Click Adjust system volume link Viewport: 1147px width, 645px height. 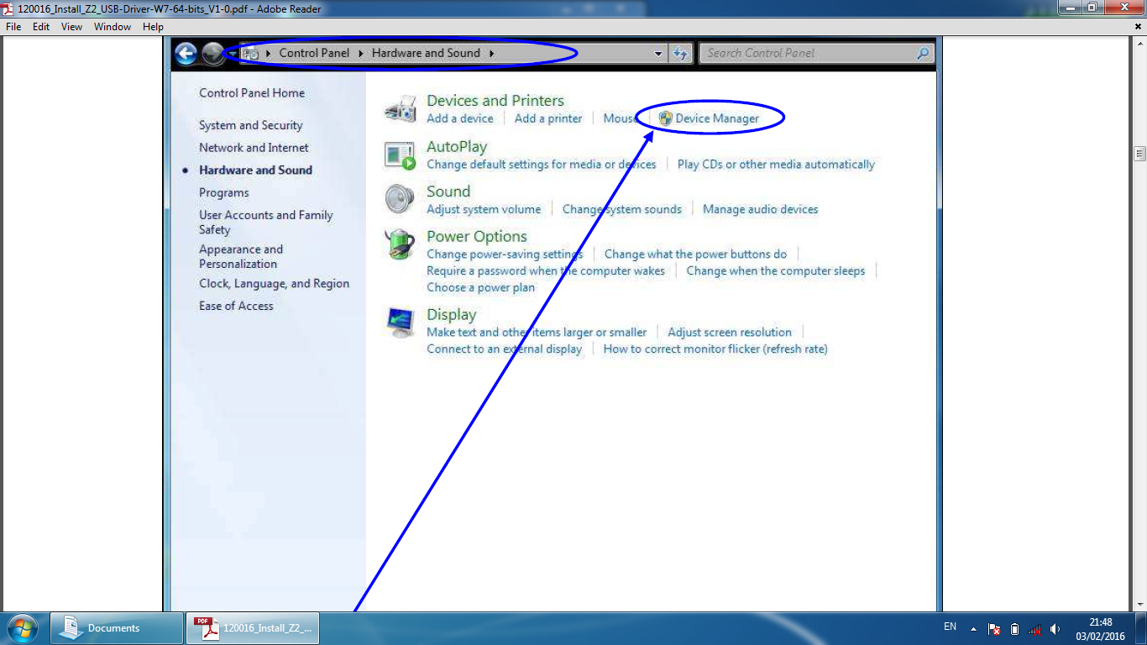[484, 209]
